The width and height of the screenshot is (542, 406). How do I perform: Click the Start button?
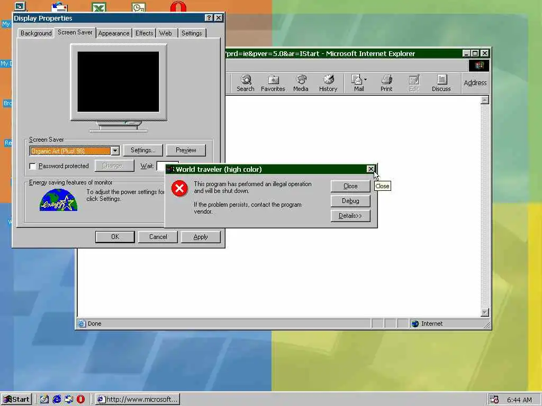pyautogui.click(x=16, y=400)
